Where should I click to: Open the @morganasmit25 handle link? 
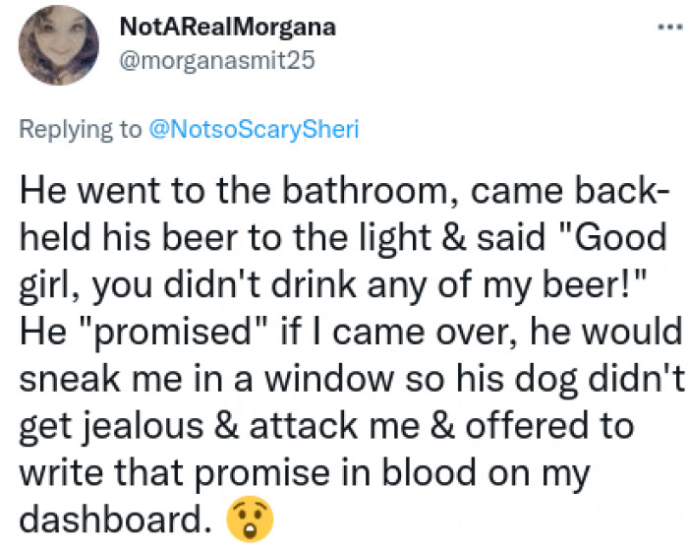(x=216, y=61)
